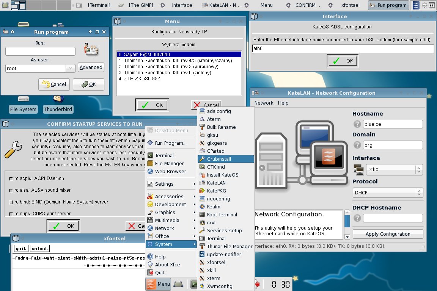437x291 pixels.
Task: Expand the Settings submenu
Action: coord(171,184)
